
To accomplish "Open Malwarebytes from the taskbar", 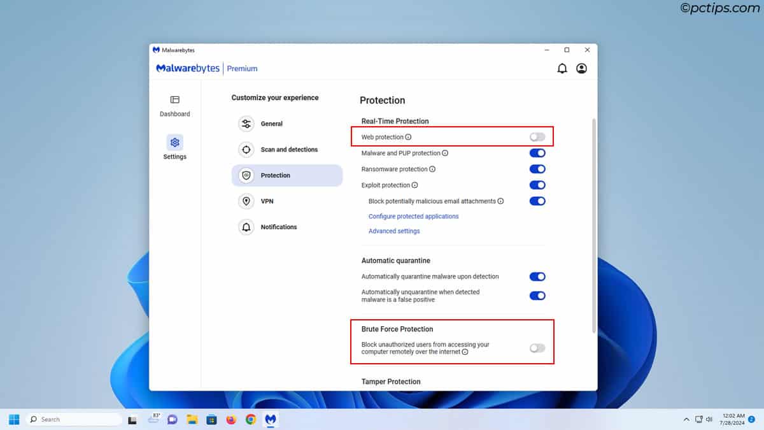I will coord(270,419).
